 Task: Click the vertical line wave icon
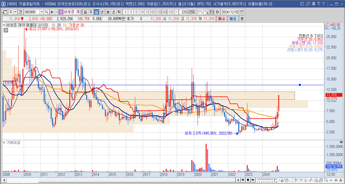306,180
